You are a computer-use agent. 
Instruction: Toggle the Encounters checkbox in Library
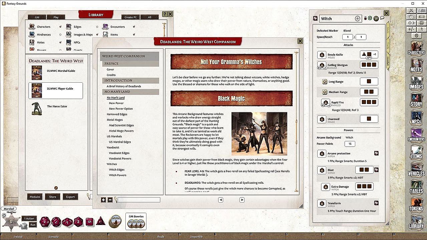coord(134,27)
